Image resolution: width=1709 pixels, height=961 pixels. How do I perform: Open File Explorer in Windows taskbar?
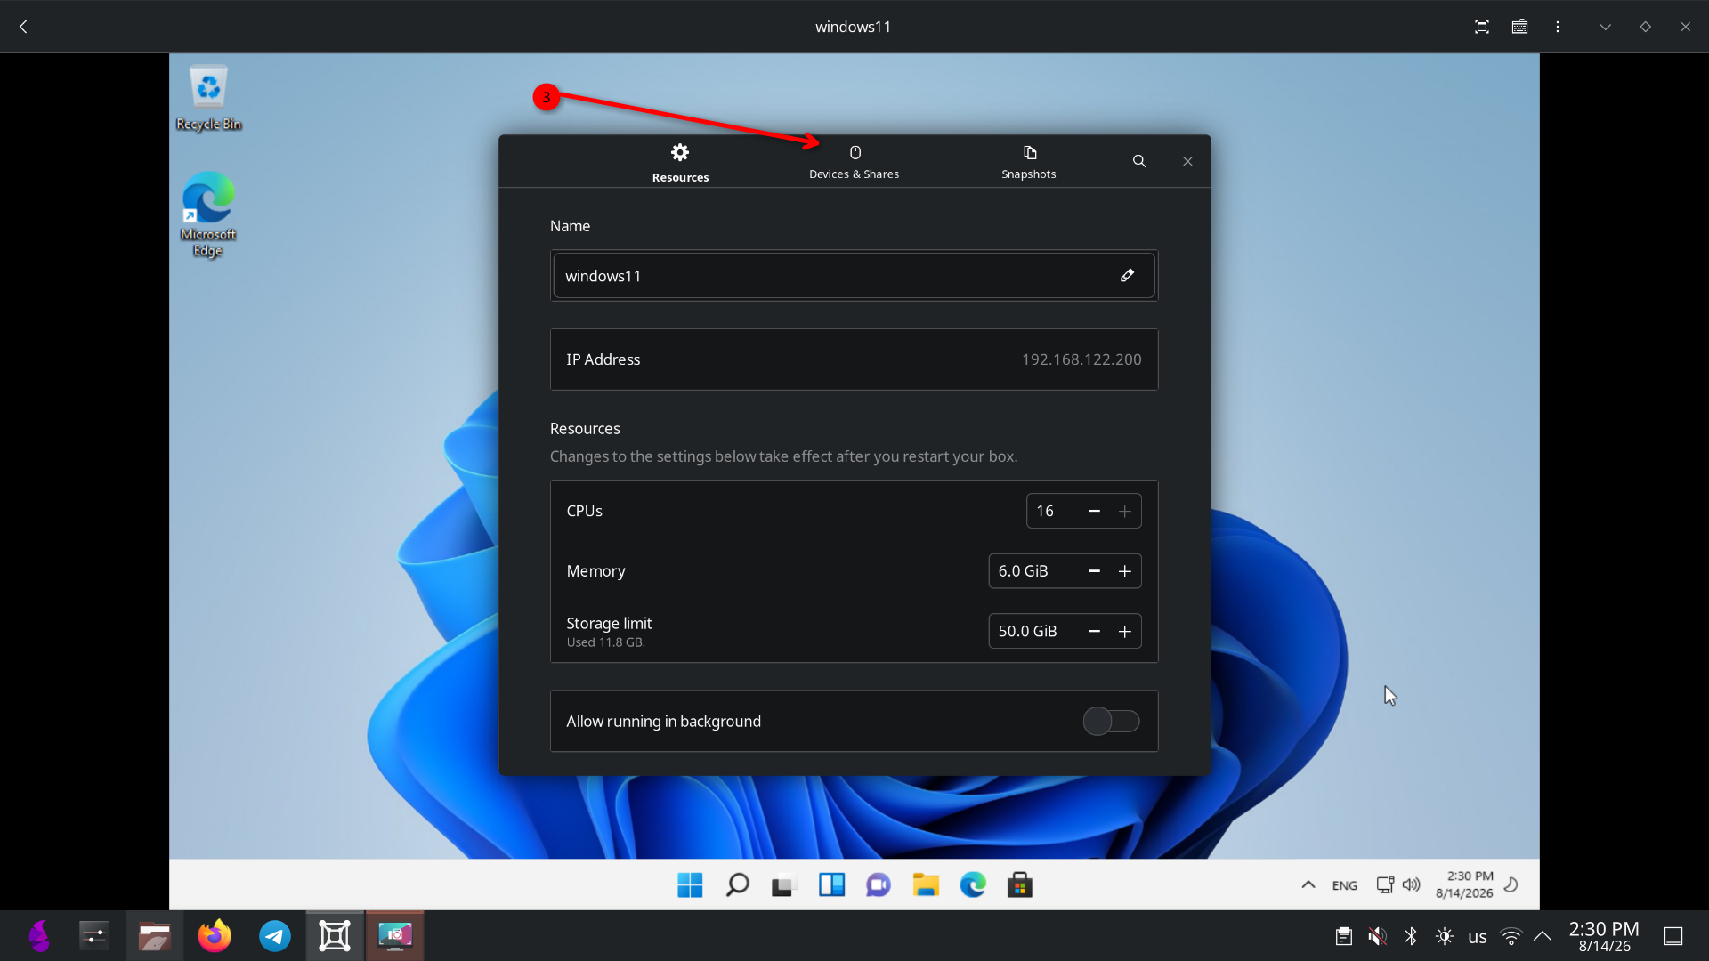926,885
